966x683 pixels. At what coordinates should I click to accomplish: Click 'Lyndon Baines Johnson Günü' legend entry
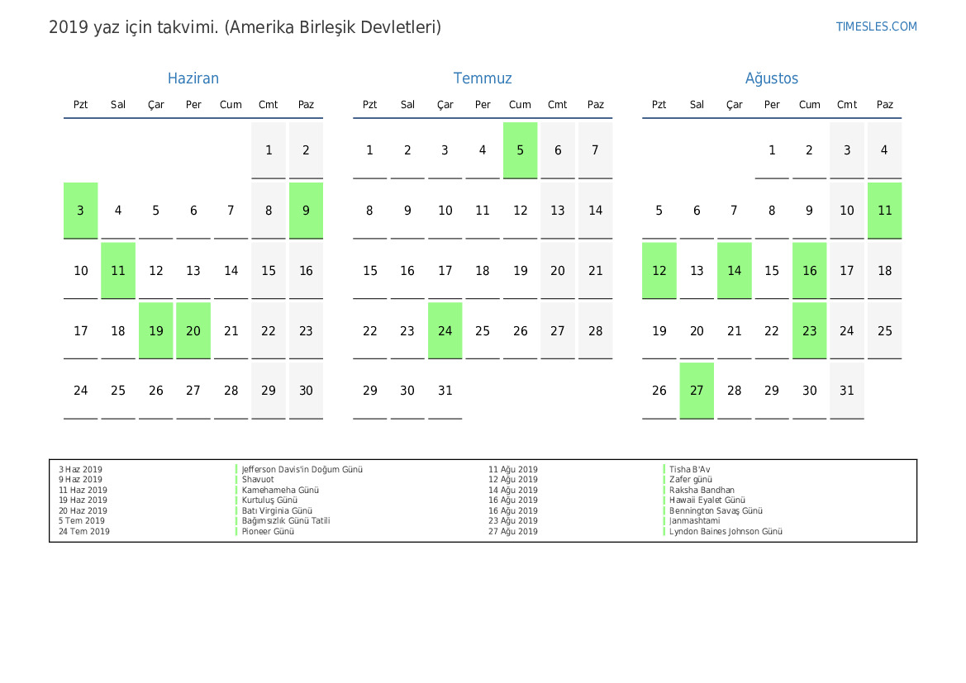pyautogui.click(x=726, y=532)
